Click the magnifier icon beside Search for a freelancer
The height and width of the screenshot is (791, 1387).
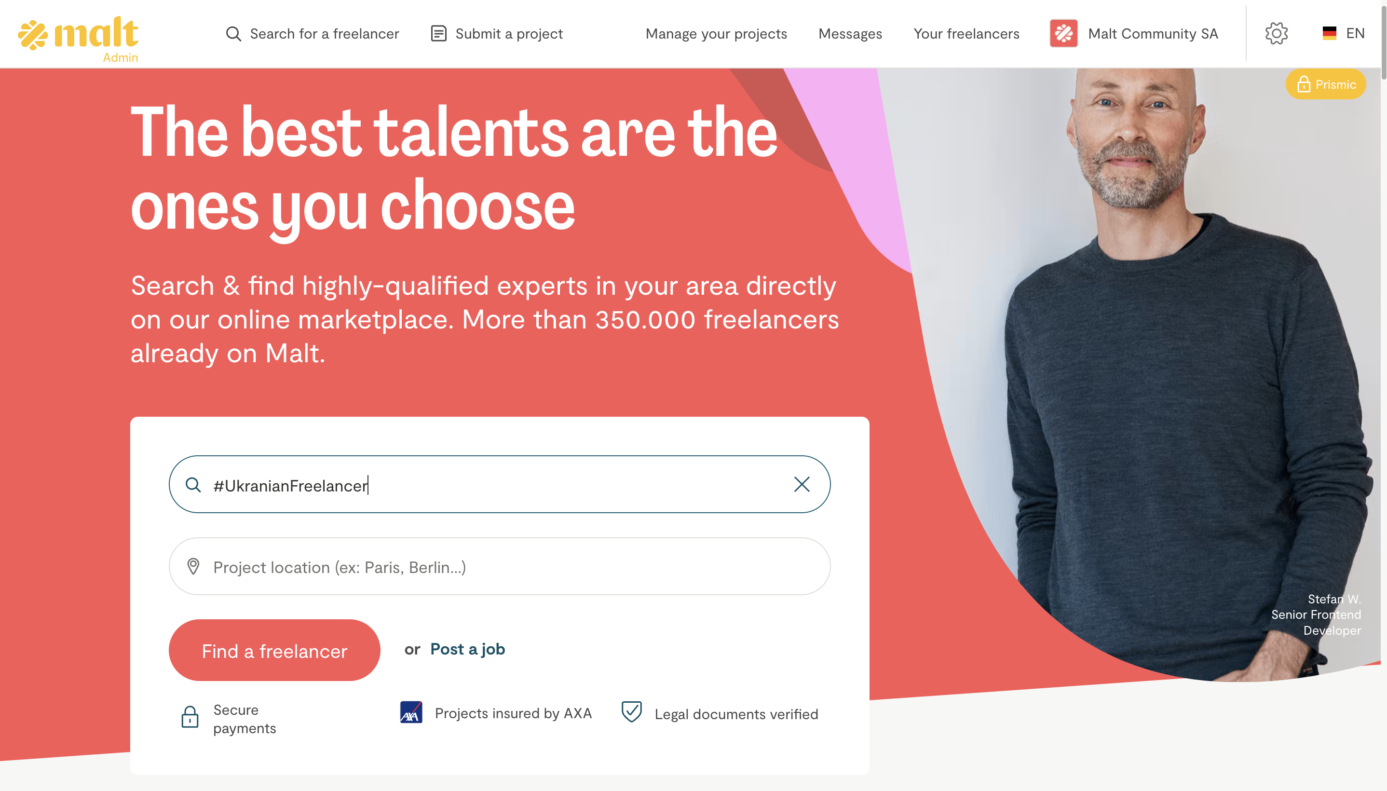point(233,34)
